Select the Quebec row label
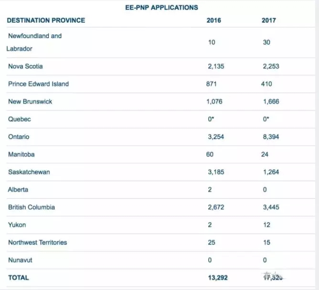 (x=20, y=119)
